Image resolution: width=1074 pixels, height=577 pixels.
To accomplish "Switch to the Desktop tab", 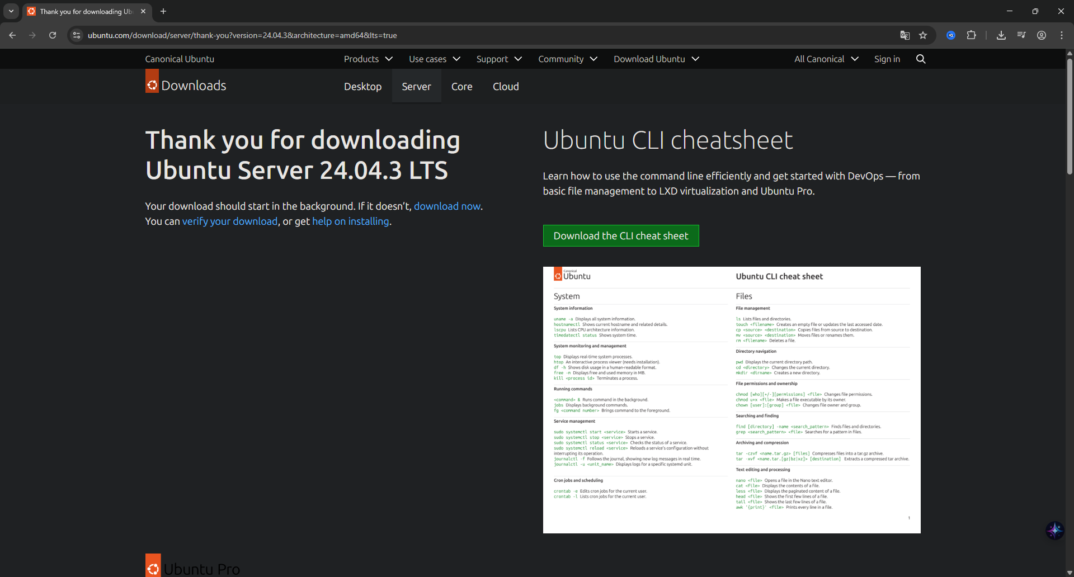I will (362, 86).
